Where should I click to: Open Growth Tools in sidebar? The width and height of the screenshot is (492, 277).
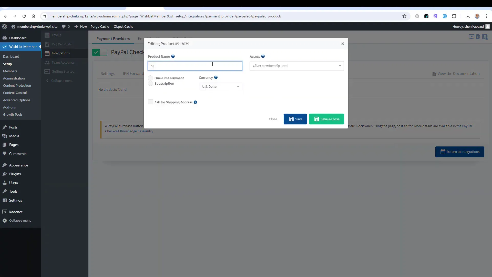[x=13, y=114]
